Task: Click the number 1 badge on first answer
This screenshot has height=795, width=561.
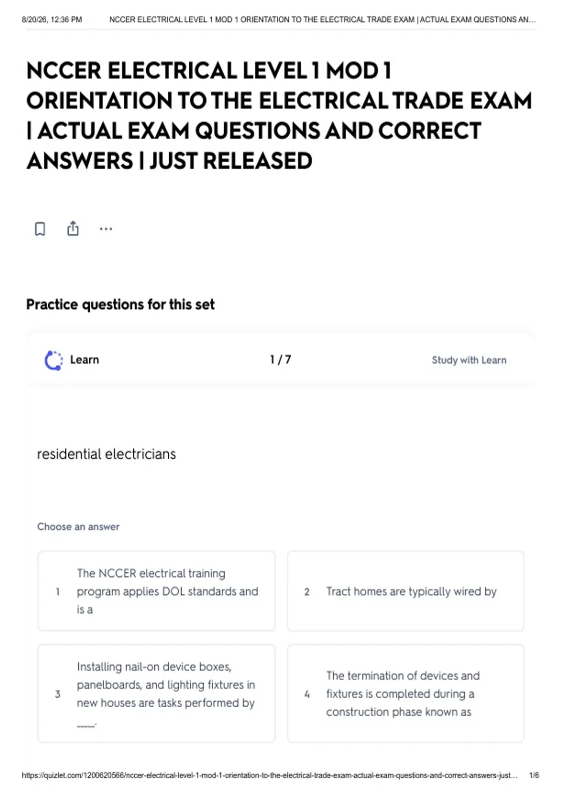Action: [x=58, y=592]
